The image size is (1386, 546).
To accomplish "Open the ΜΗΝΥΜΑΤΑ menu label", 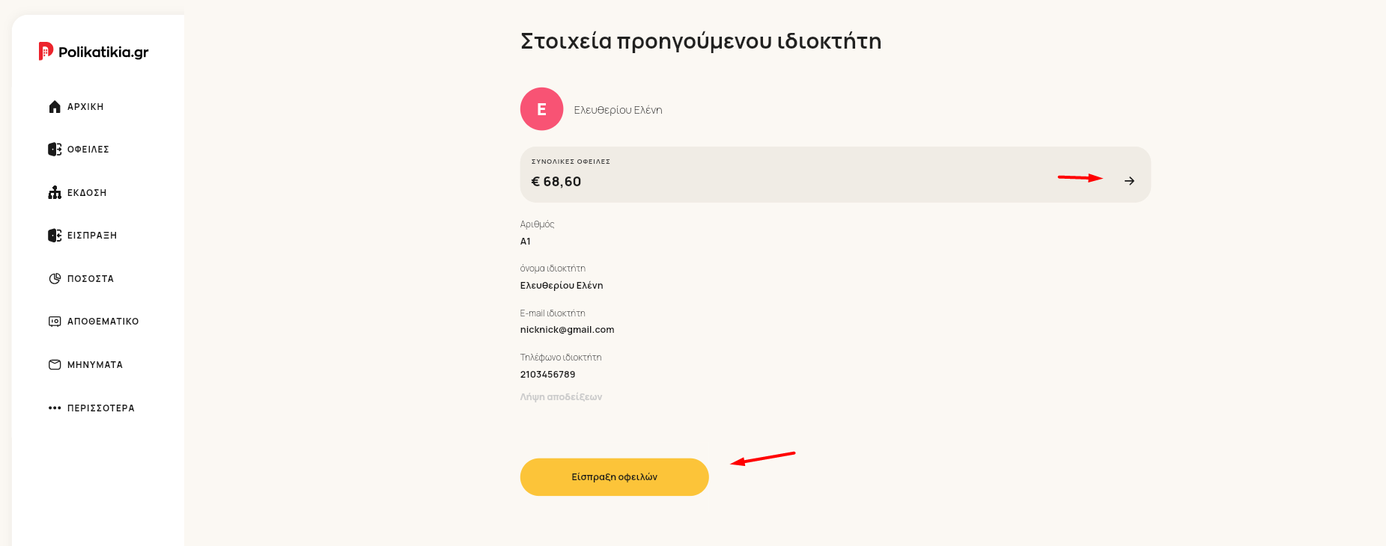I will 95,365.
